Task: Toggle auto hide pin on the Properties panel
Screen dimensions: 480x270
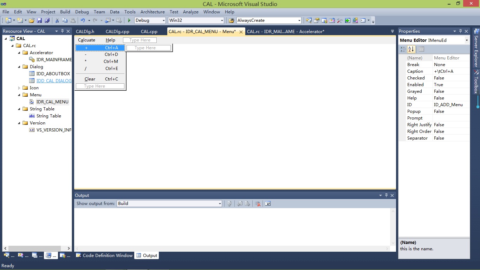Action: [461, 31]
